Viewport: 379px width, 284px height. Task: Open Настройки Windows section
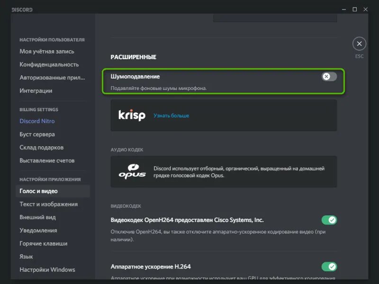pyautogui.click(x=47, y=269)
